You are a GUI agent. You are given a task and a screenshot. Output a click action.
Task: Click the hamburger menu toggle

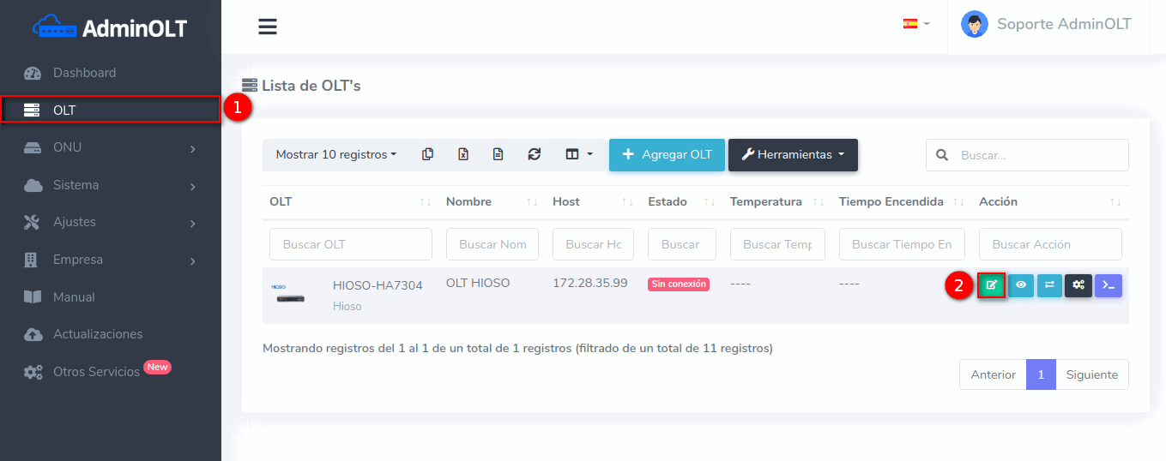point(268,27)
